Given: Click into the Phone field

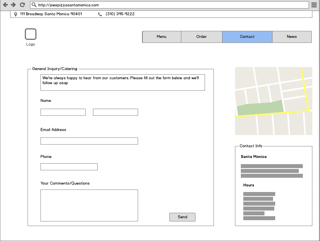Looking at the screenshot, I should point(69,167).
